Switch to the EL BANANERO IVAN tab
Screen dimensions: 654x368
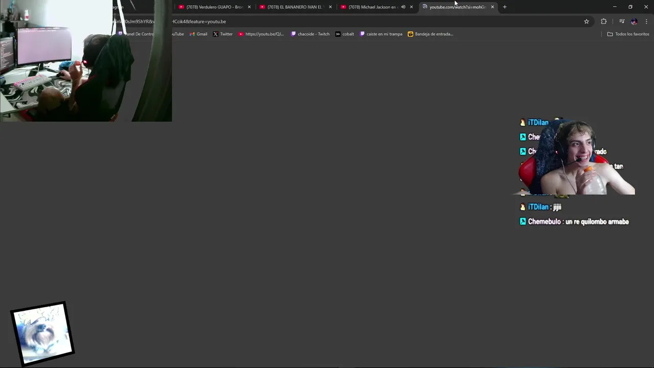(295, 7)
